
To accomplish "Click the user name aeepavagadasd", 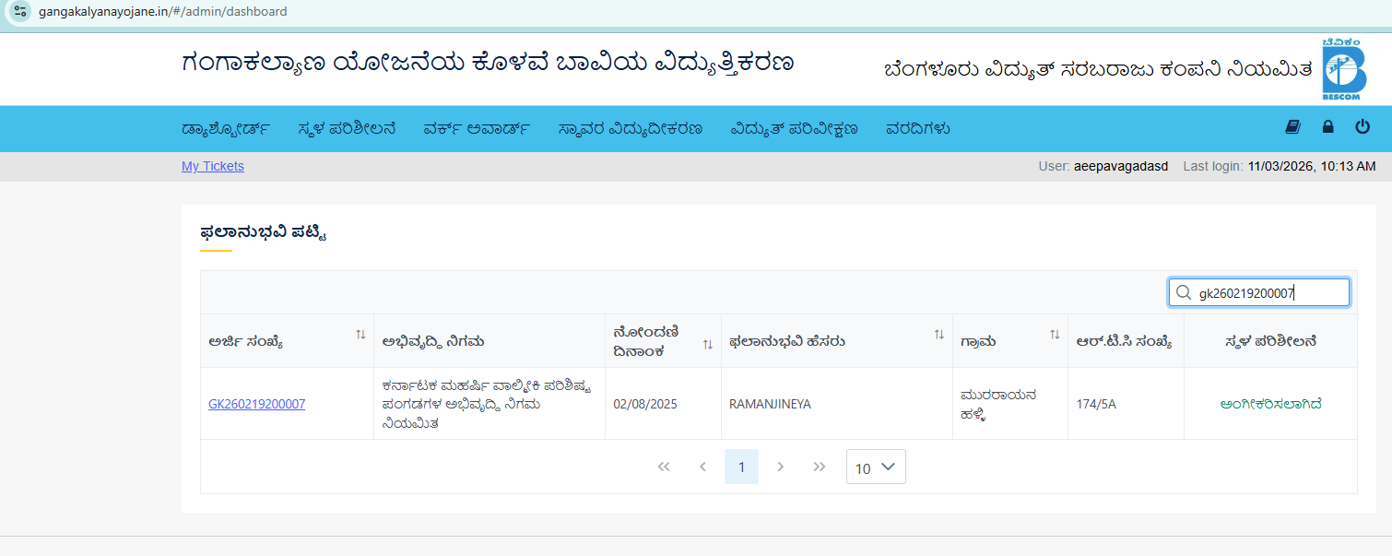I will 1121,166.
